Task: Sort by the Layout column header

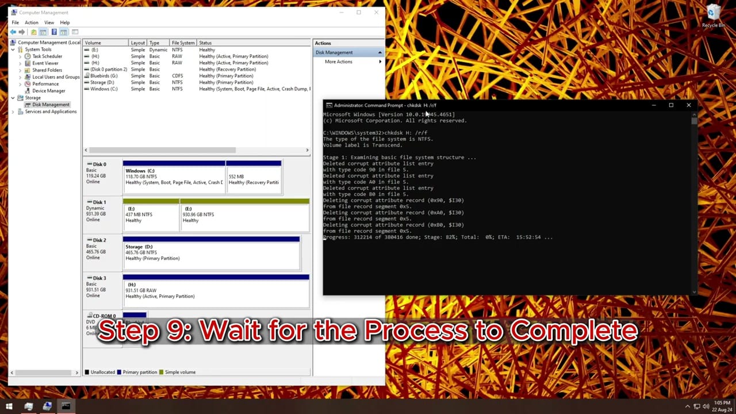Action: [x=138, y=43]
